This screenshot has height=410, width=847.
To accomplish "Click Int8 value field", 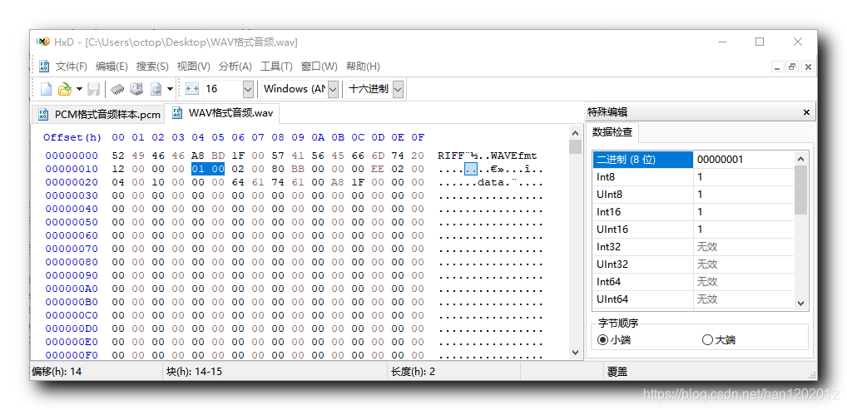I will (x=744, y=177).
